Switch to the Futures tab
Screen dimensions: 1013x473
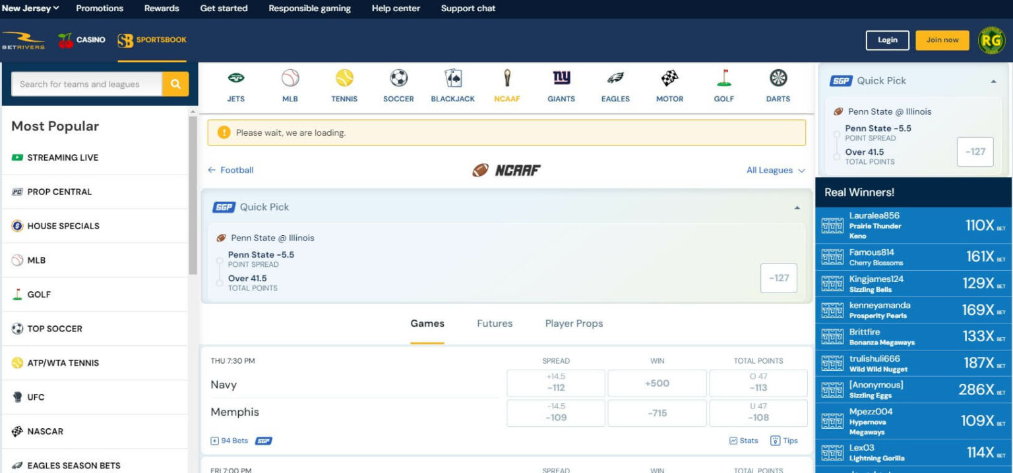(x=495, y=323)
